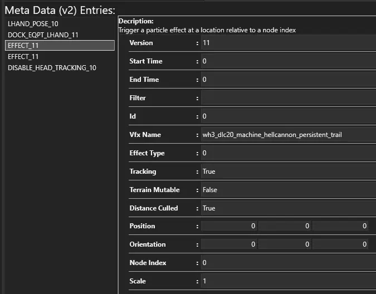Click into the End Time field
Viewport: 376px width, 294px height.
pos(288,80)
